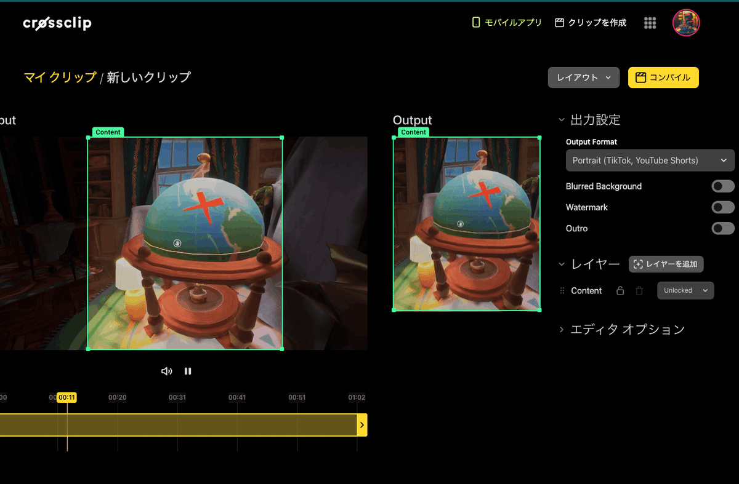This screenshot has height=484, width=739.
Task: Click the crossclip logo
Action: 57,23
